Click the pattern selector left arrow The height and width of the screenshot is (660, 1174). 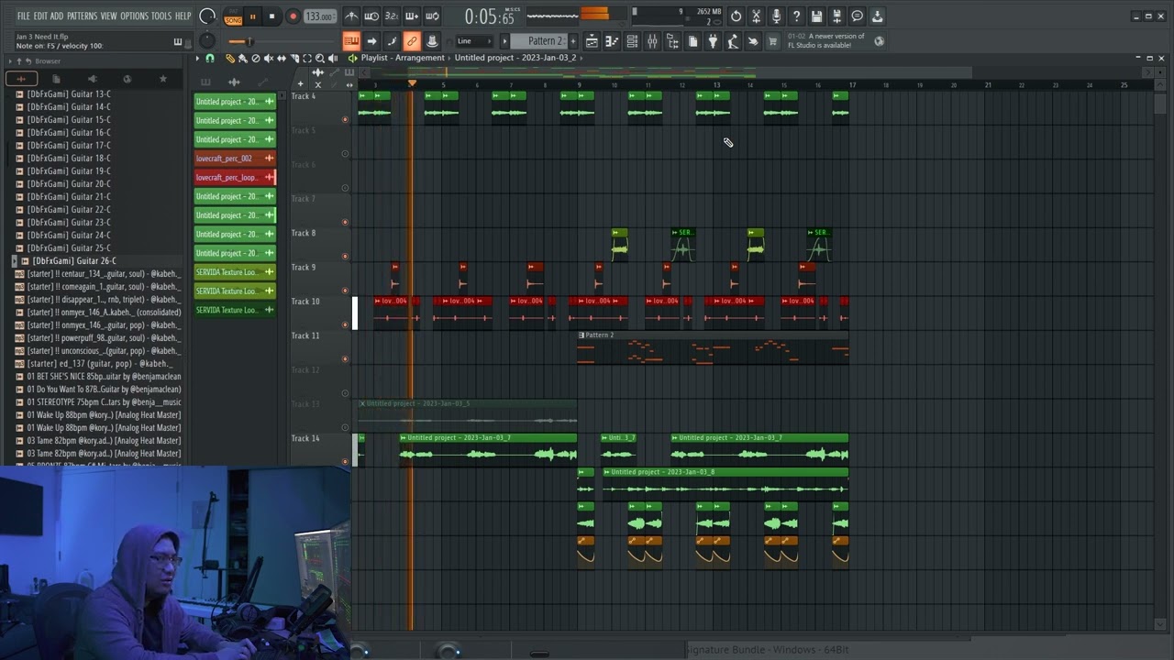(504, 41)
